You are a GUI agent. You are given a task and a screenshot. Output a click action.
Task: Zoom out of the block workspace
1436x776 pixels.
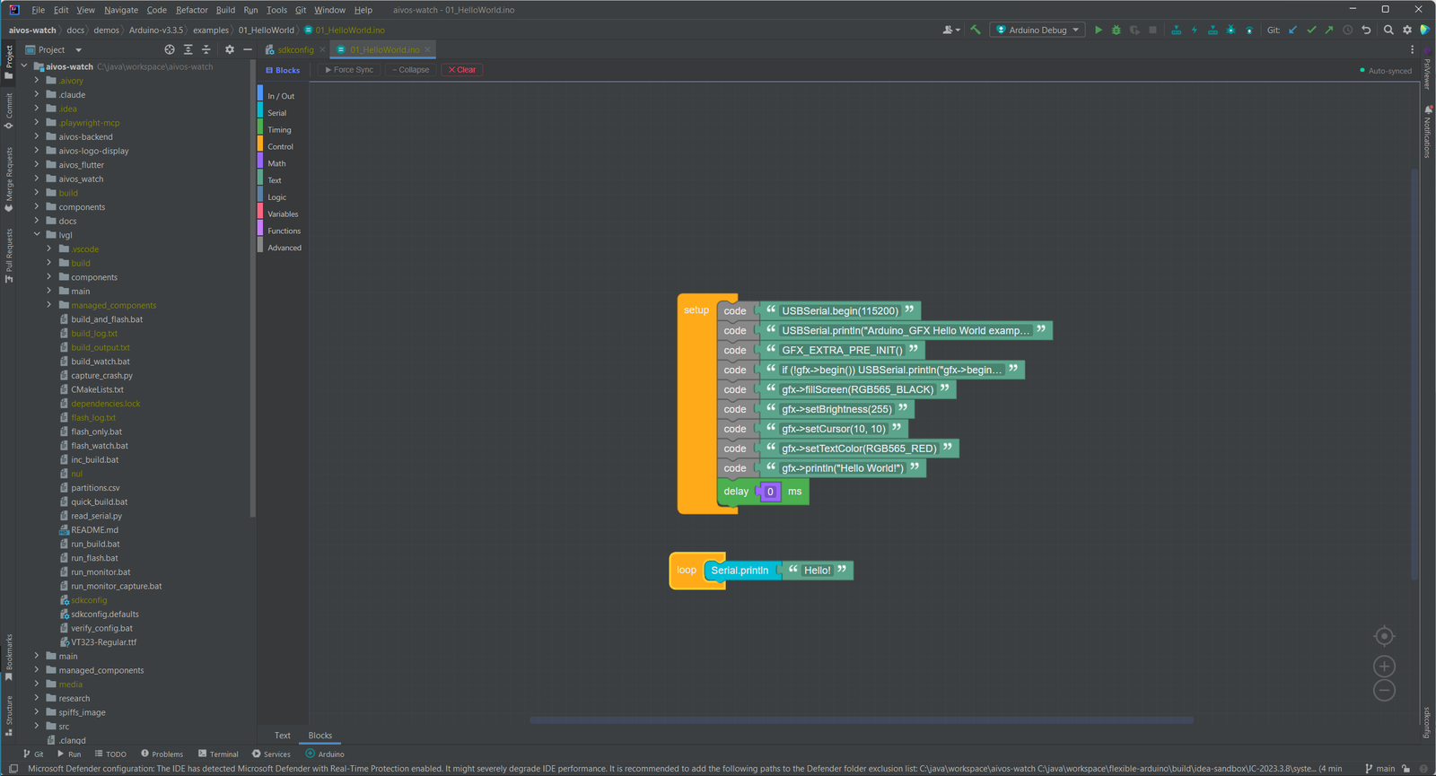[1385, 691]
